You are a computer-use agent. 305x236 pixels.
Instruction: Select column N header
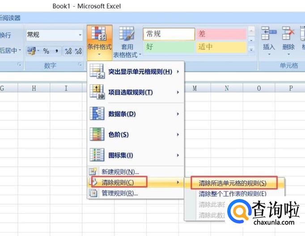[227, 88]
